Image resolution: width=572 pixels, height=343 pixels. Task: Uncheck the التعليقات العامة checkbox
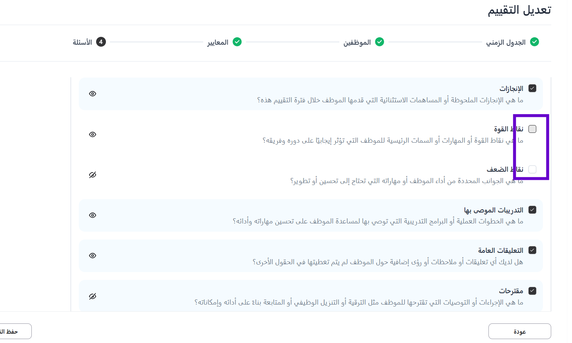coord(532,250)
